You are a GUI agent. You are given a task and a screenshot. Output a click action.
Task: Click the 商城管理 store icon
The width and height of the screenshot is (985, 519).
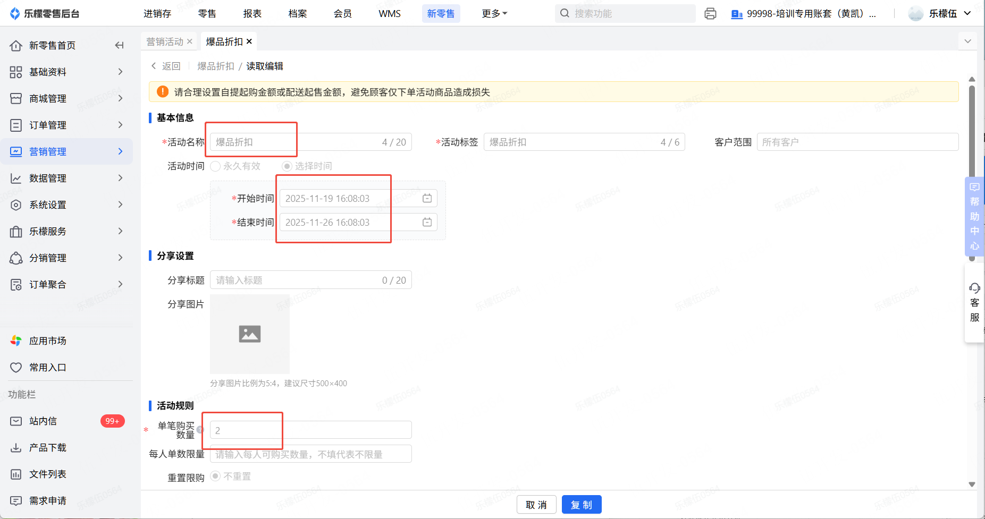pyautogui.click(x=16, y=99)
